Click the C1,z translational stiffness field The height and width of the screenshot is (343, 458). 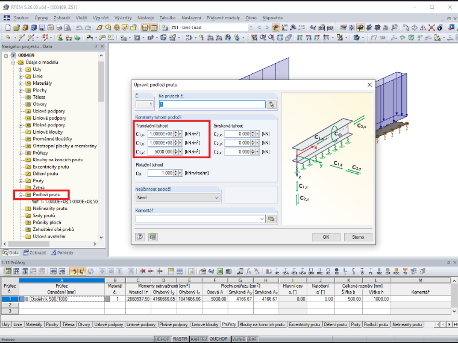tap(161, 152)
